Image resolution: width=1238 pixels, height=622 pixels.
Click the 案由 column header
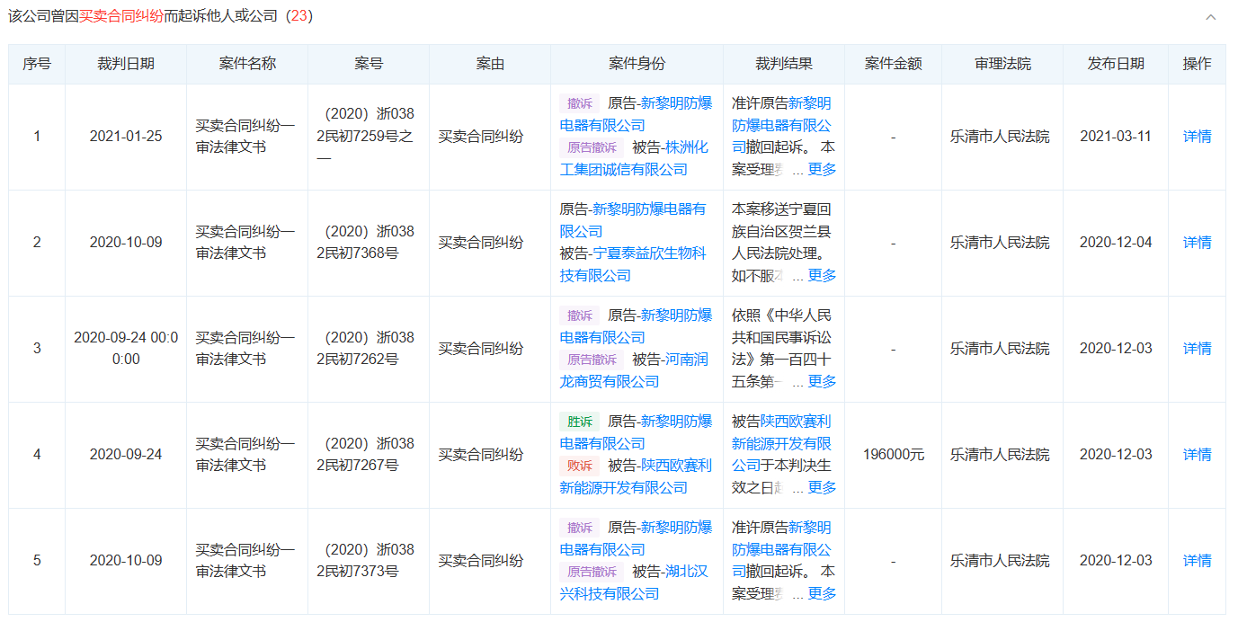tap(490, 64)
